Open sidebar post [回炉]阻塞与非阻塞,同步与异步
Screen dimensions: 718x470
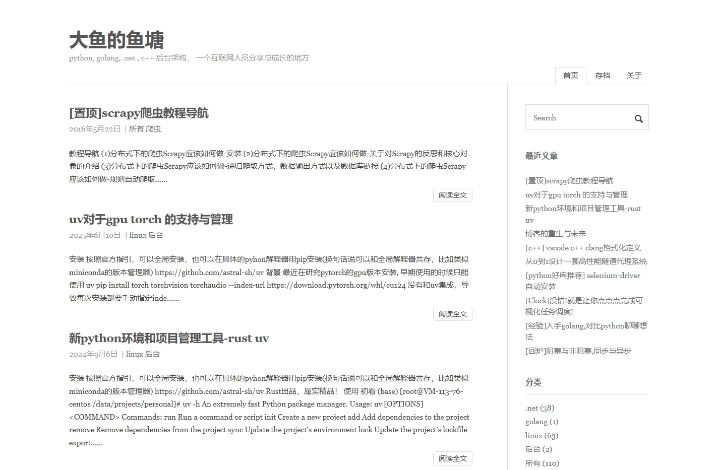pos(578,351)
